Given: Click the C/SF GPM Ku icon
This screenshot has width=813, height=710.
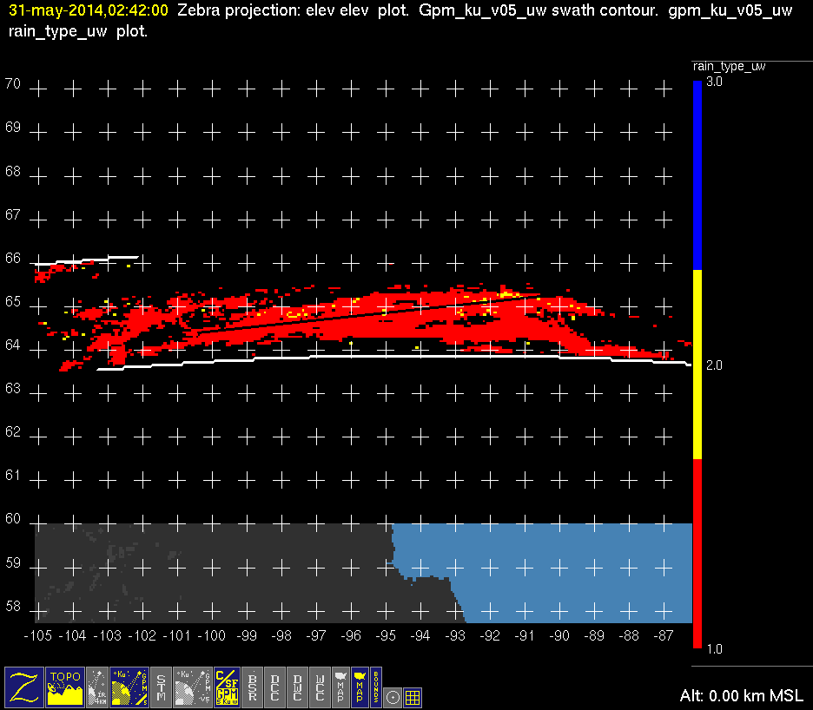Looking at the screenshot, I should pyautogui.click(x=226, y=687).
